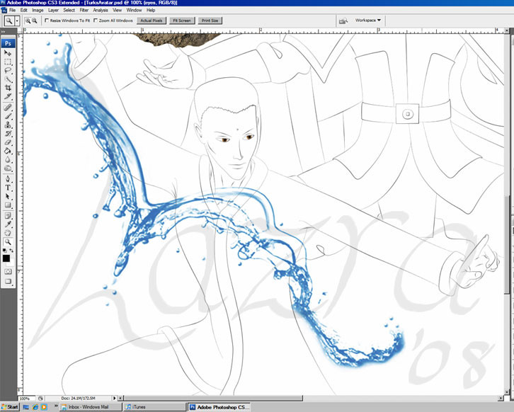Click the Print Size button
The width and height of the screenshot is (514, 412).
pos(210,21)
